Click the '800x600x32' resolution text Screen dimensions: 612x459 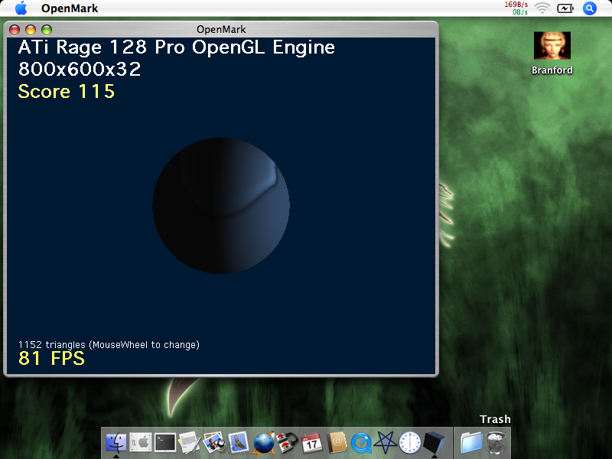click(80, 70)
